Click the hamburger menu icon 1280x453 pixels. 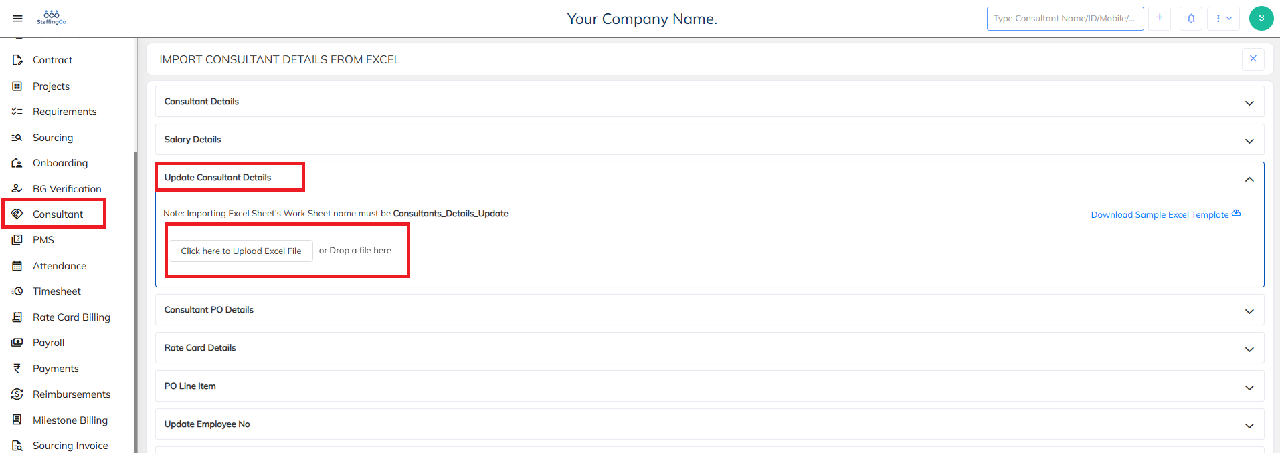pyautogui.click(x=17, y=19)
